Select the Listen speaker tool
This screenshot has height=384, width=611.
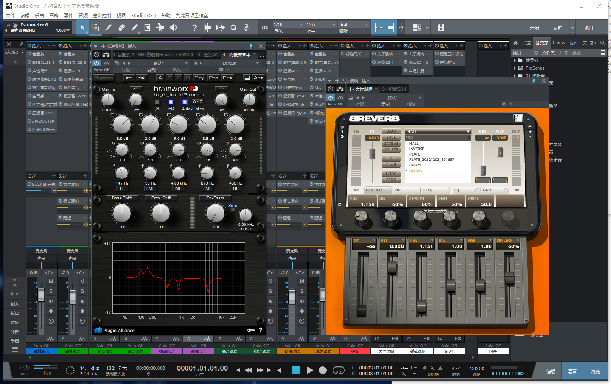[173, 28]
